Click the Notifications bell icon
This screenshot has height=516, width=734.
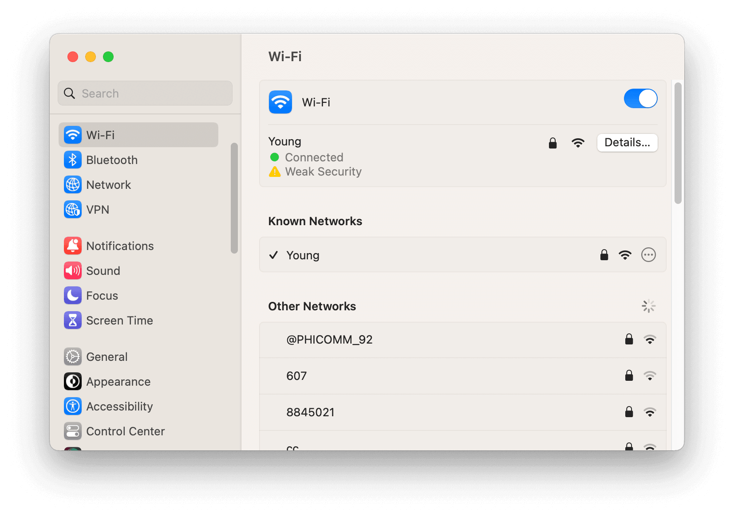73,246
